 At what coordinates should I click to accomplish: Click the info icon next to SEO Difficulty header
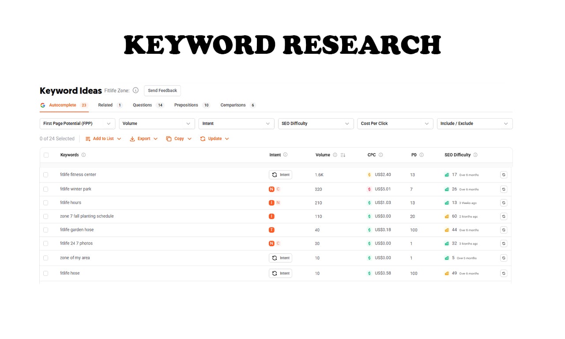pyautogui.click(x=475, y=155)
